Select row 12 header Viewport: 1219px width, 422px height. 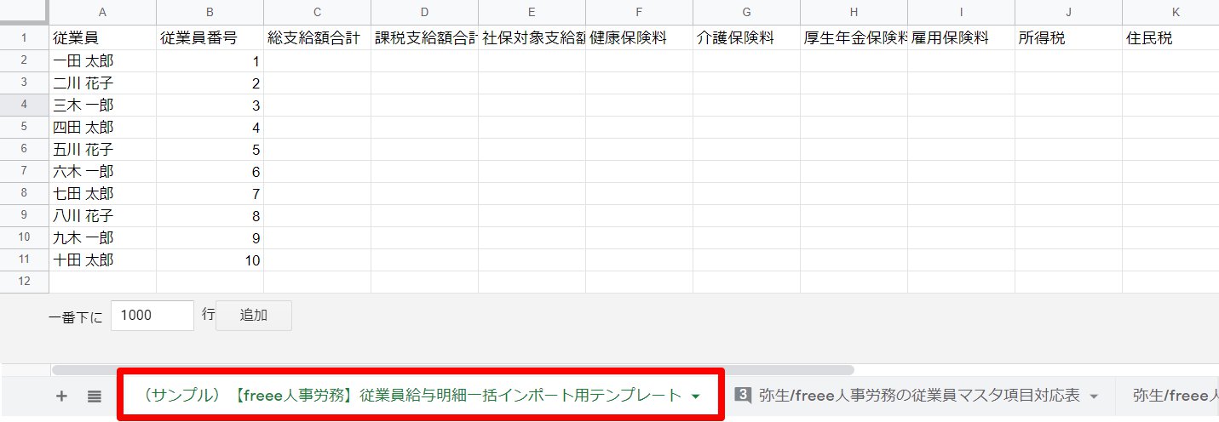pyautogui.click(x=24, y=282)
